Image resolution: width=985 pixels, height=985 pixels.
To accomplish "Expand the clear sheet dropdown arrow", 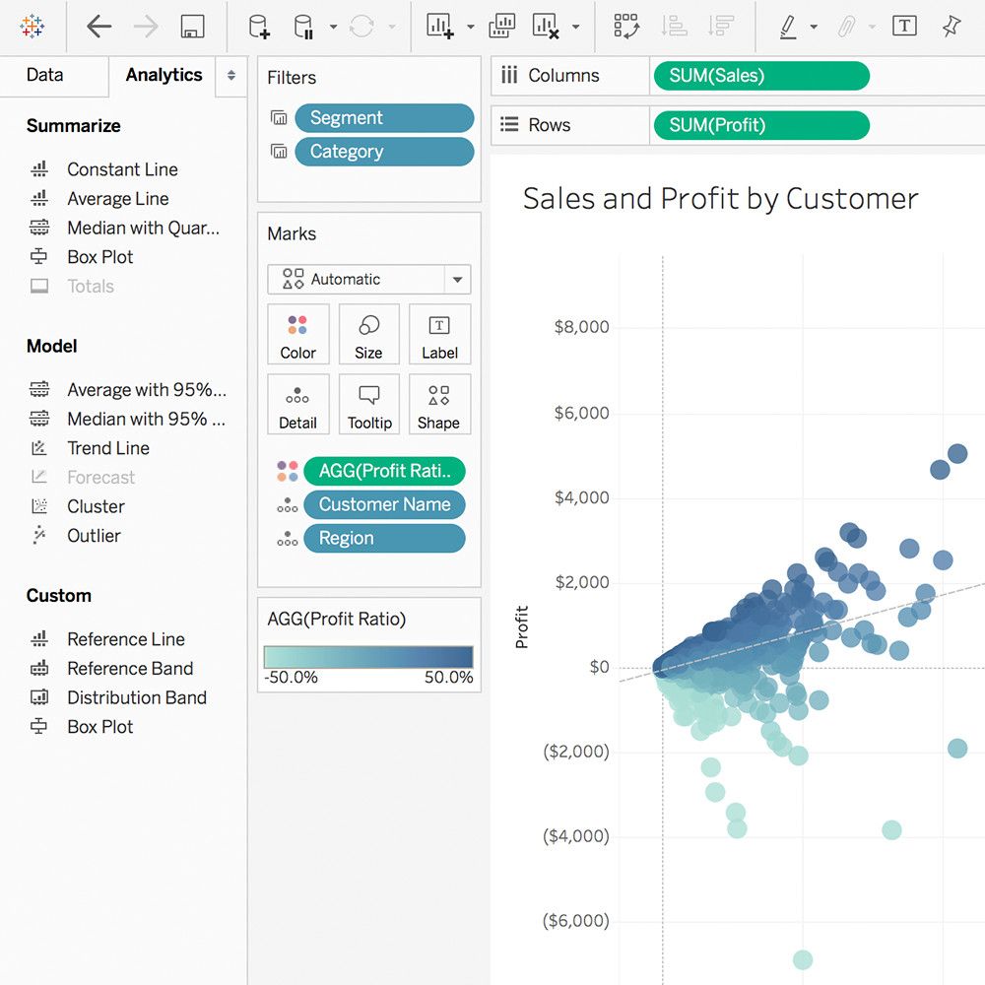I will point(576,28).
